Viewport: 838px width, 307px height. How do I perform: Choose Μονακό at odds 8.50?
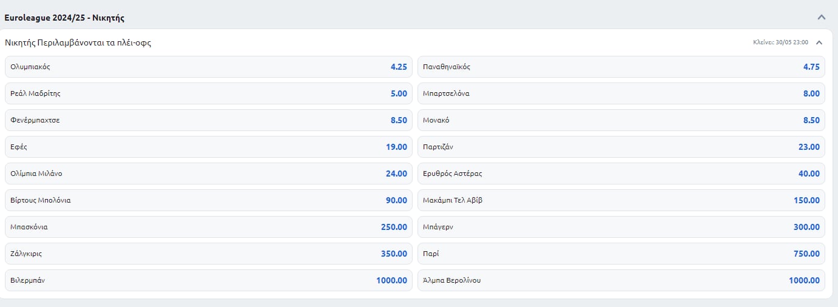coord(621,120)
